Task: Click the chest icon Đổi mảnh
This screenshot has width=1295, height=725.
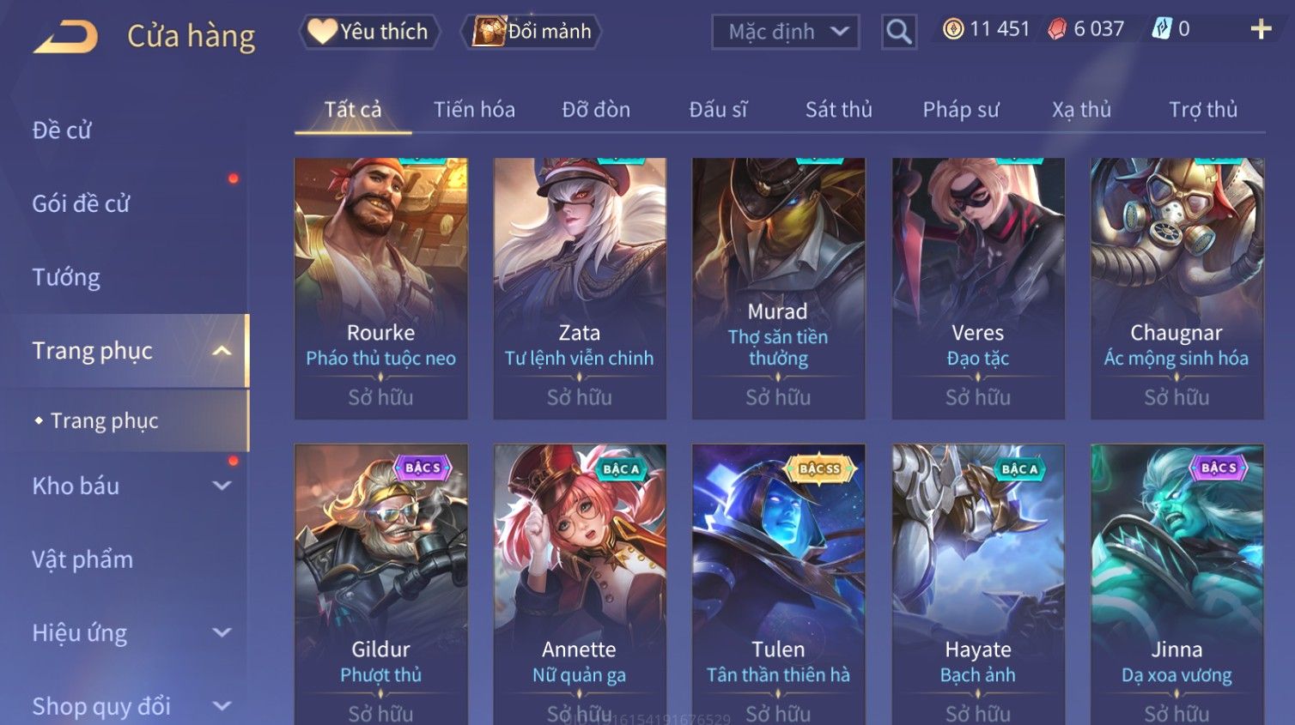Action: point(489,31)
